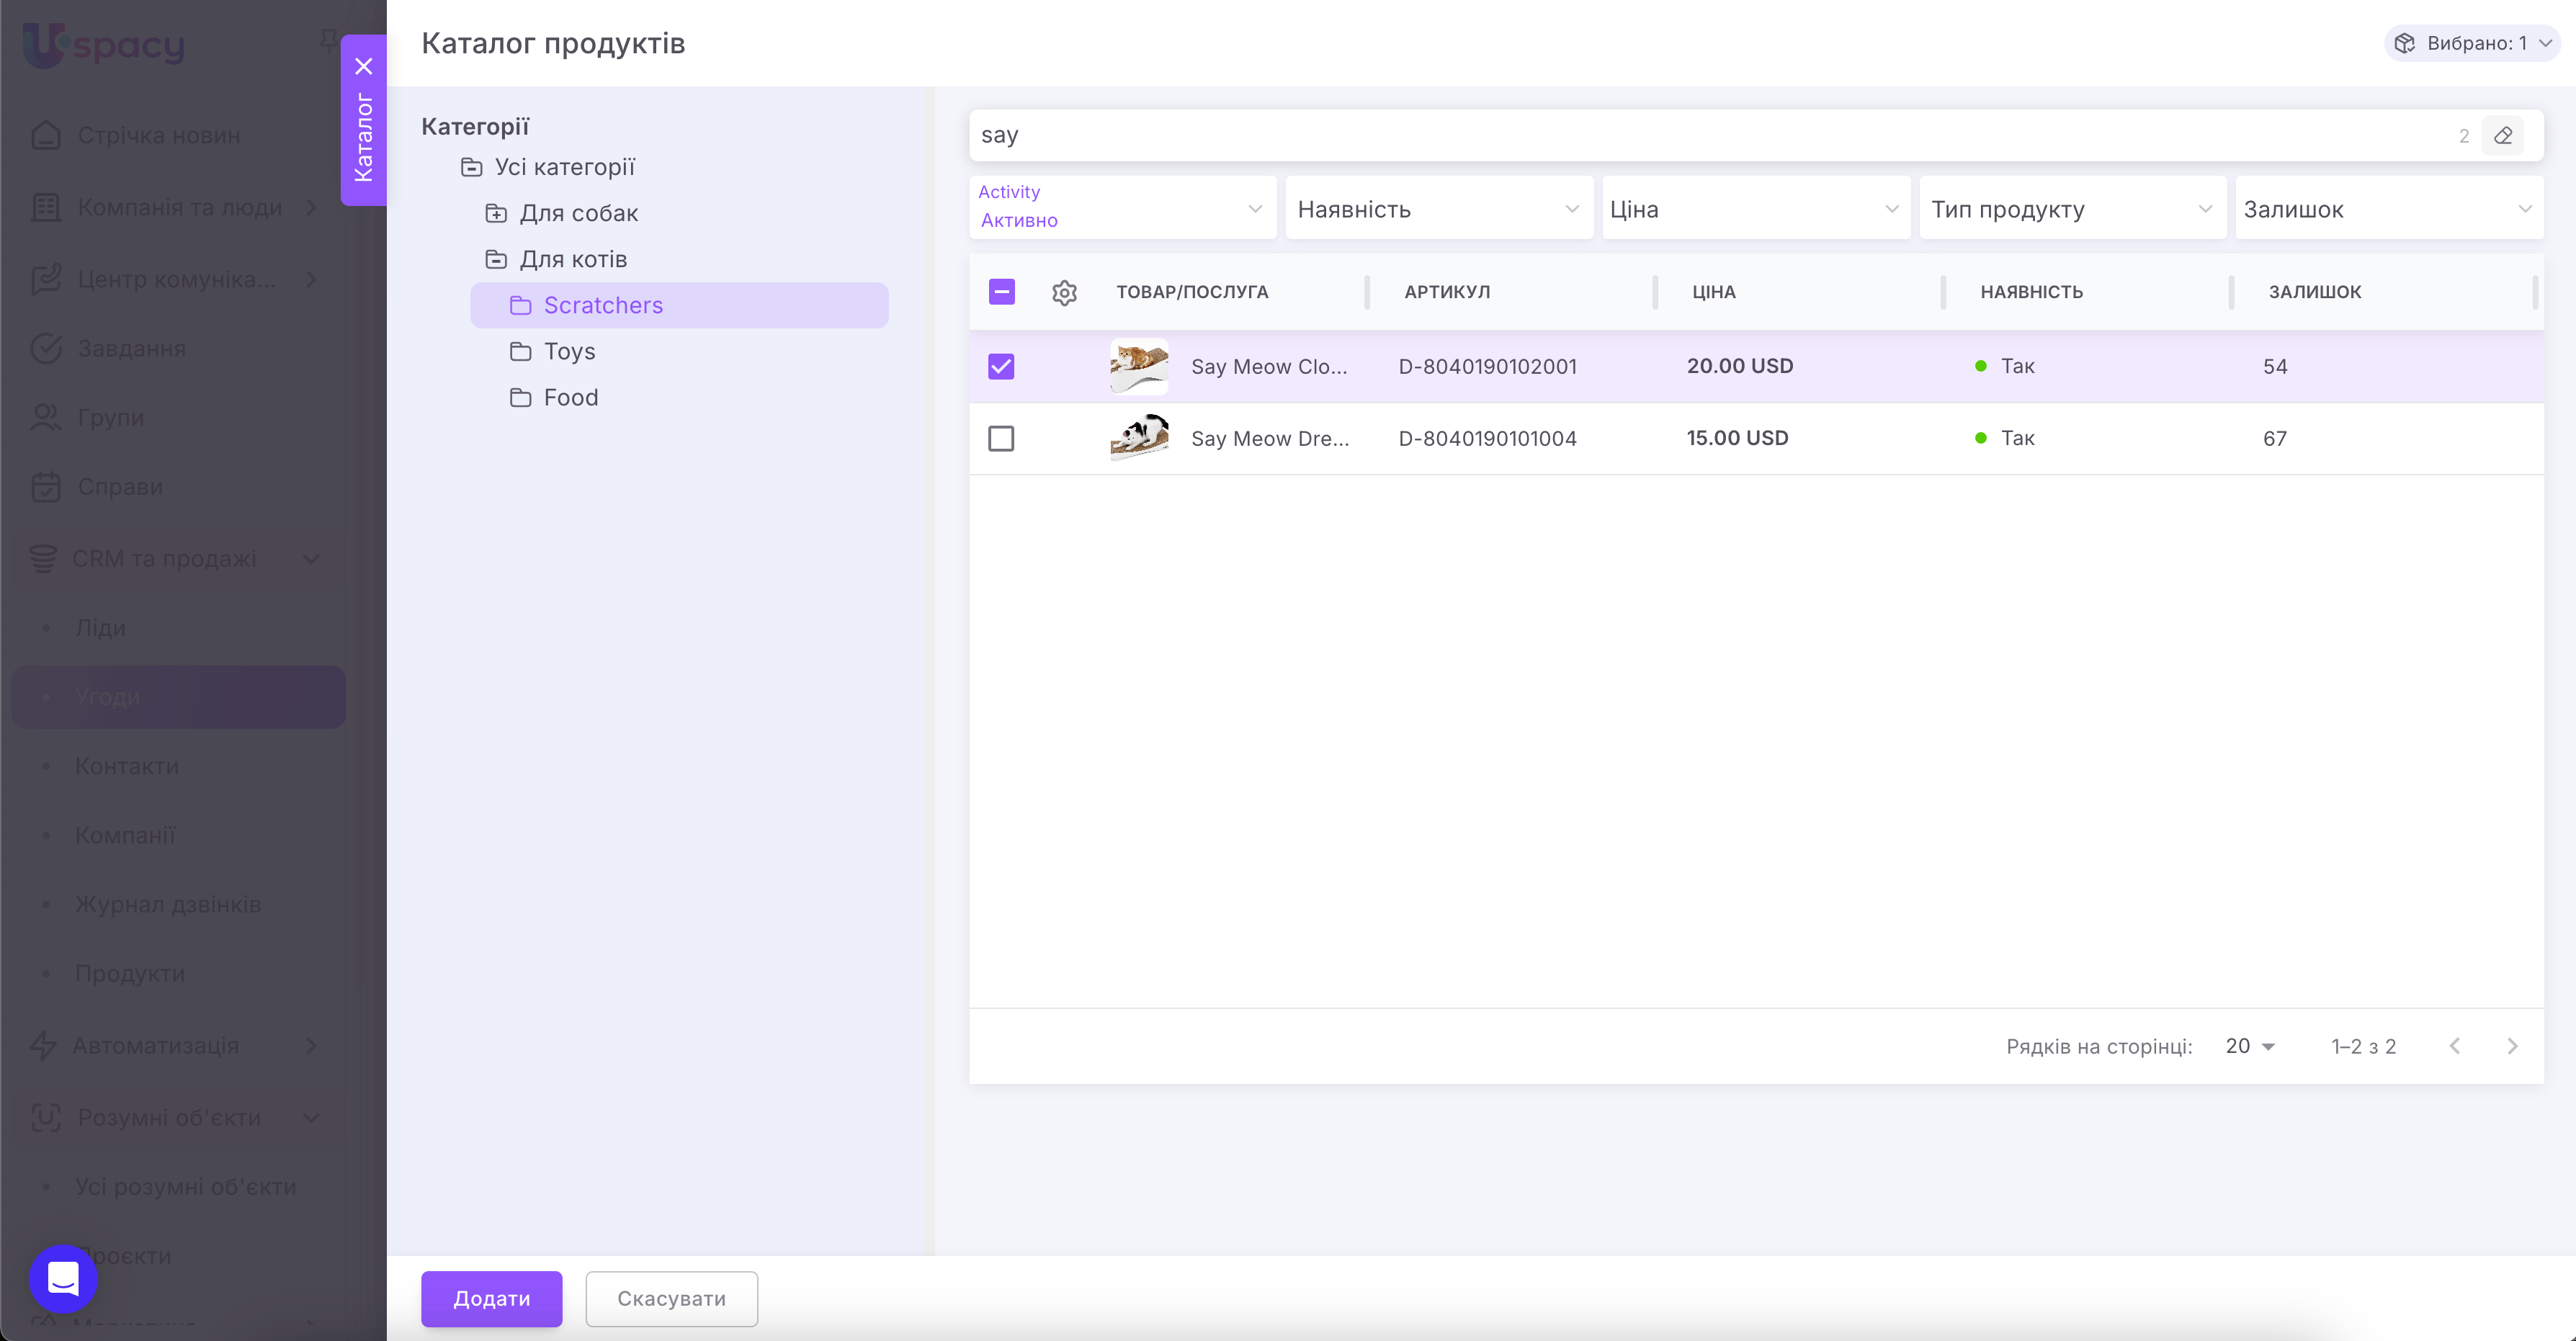Uncheck the Say Meow Clo... product checkbox
Viewport: 2576px width, 1341px height.
pos(1001,366)
